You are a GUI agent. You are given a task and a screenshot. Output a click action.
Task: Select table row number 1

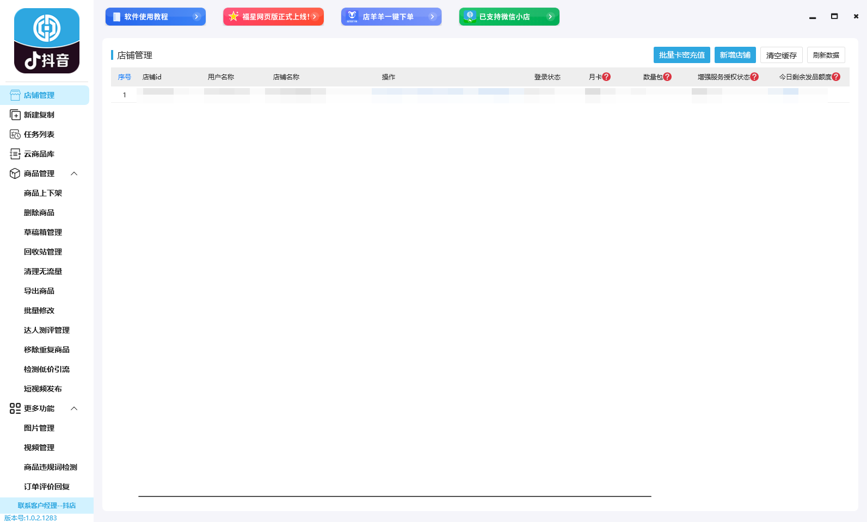coord(480,95)
